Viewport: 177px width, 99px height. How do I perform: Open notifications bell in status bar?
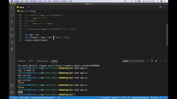165,98
